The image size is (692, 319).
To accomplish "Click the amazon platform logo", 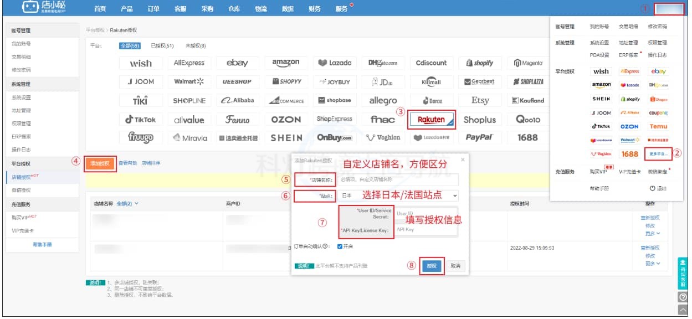I will tap(286, 63).
